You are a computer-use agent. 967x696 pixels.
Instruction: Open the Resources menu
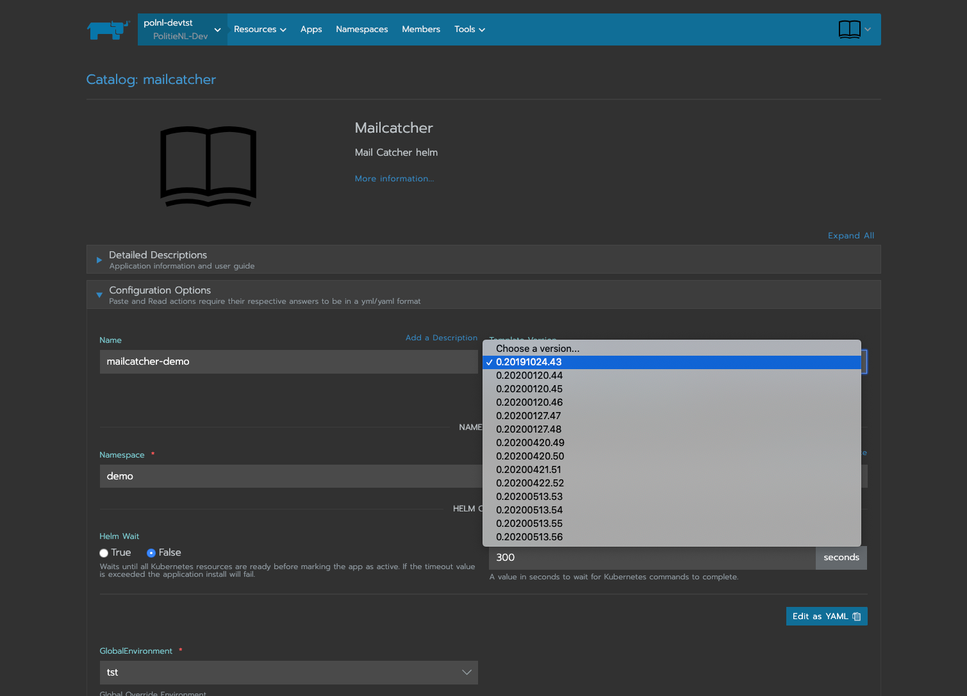(x=260, y=29)
